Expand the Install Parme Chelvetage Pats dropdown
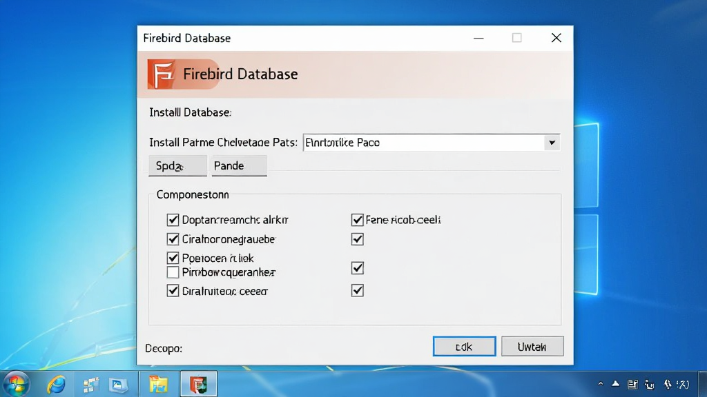The height and width of the screenshot is (397, 707). 552,143
